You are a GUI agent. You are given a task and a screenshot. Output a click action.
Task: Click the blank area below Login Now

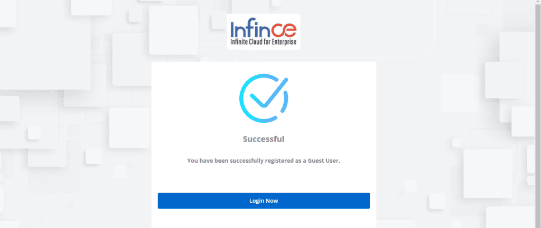[264, 219]
